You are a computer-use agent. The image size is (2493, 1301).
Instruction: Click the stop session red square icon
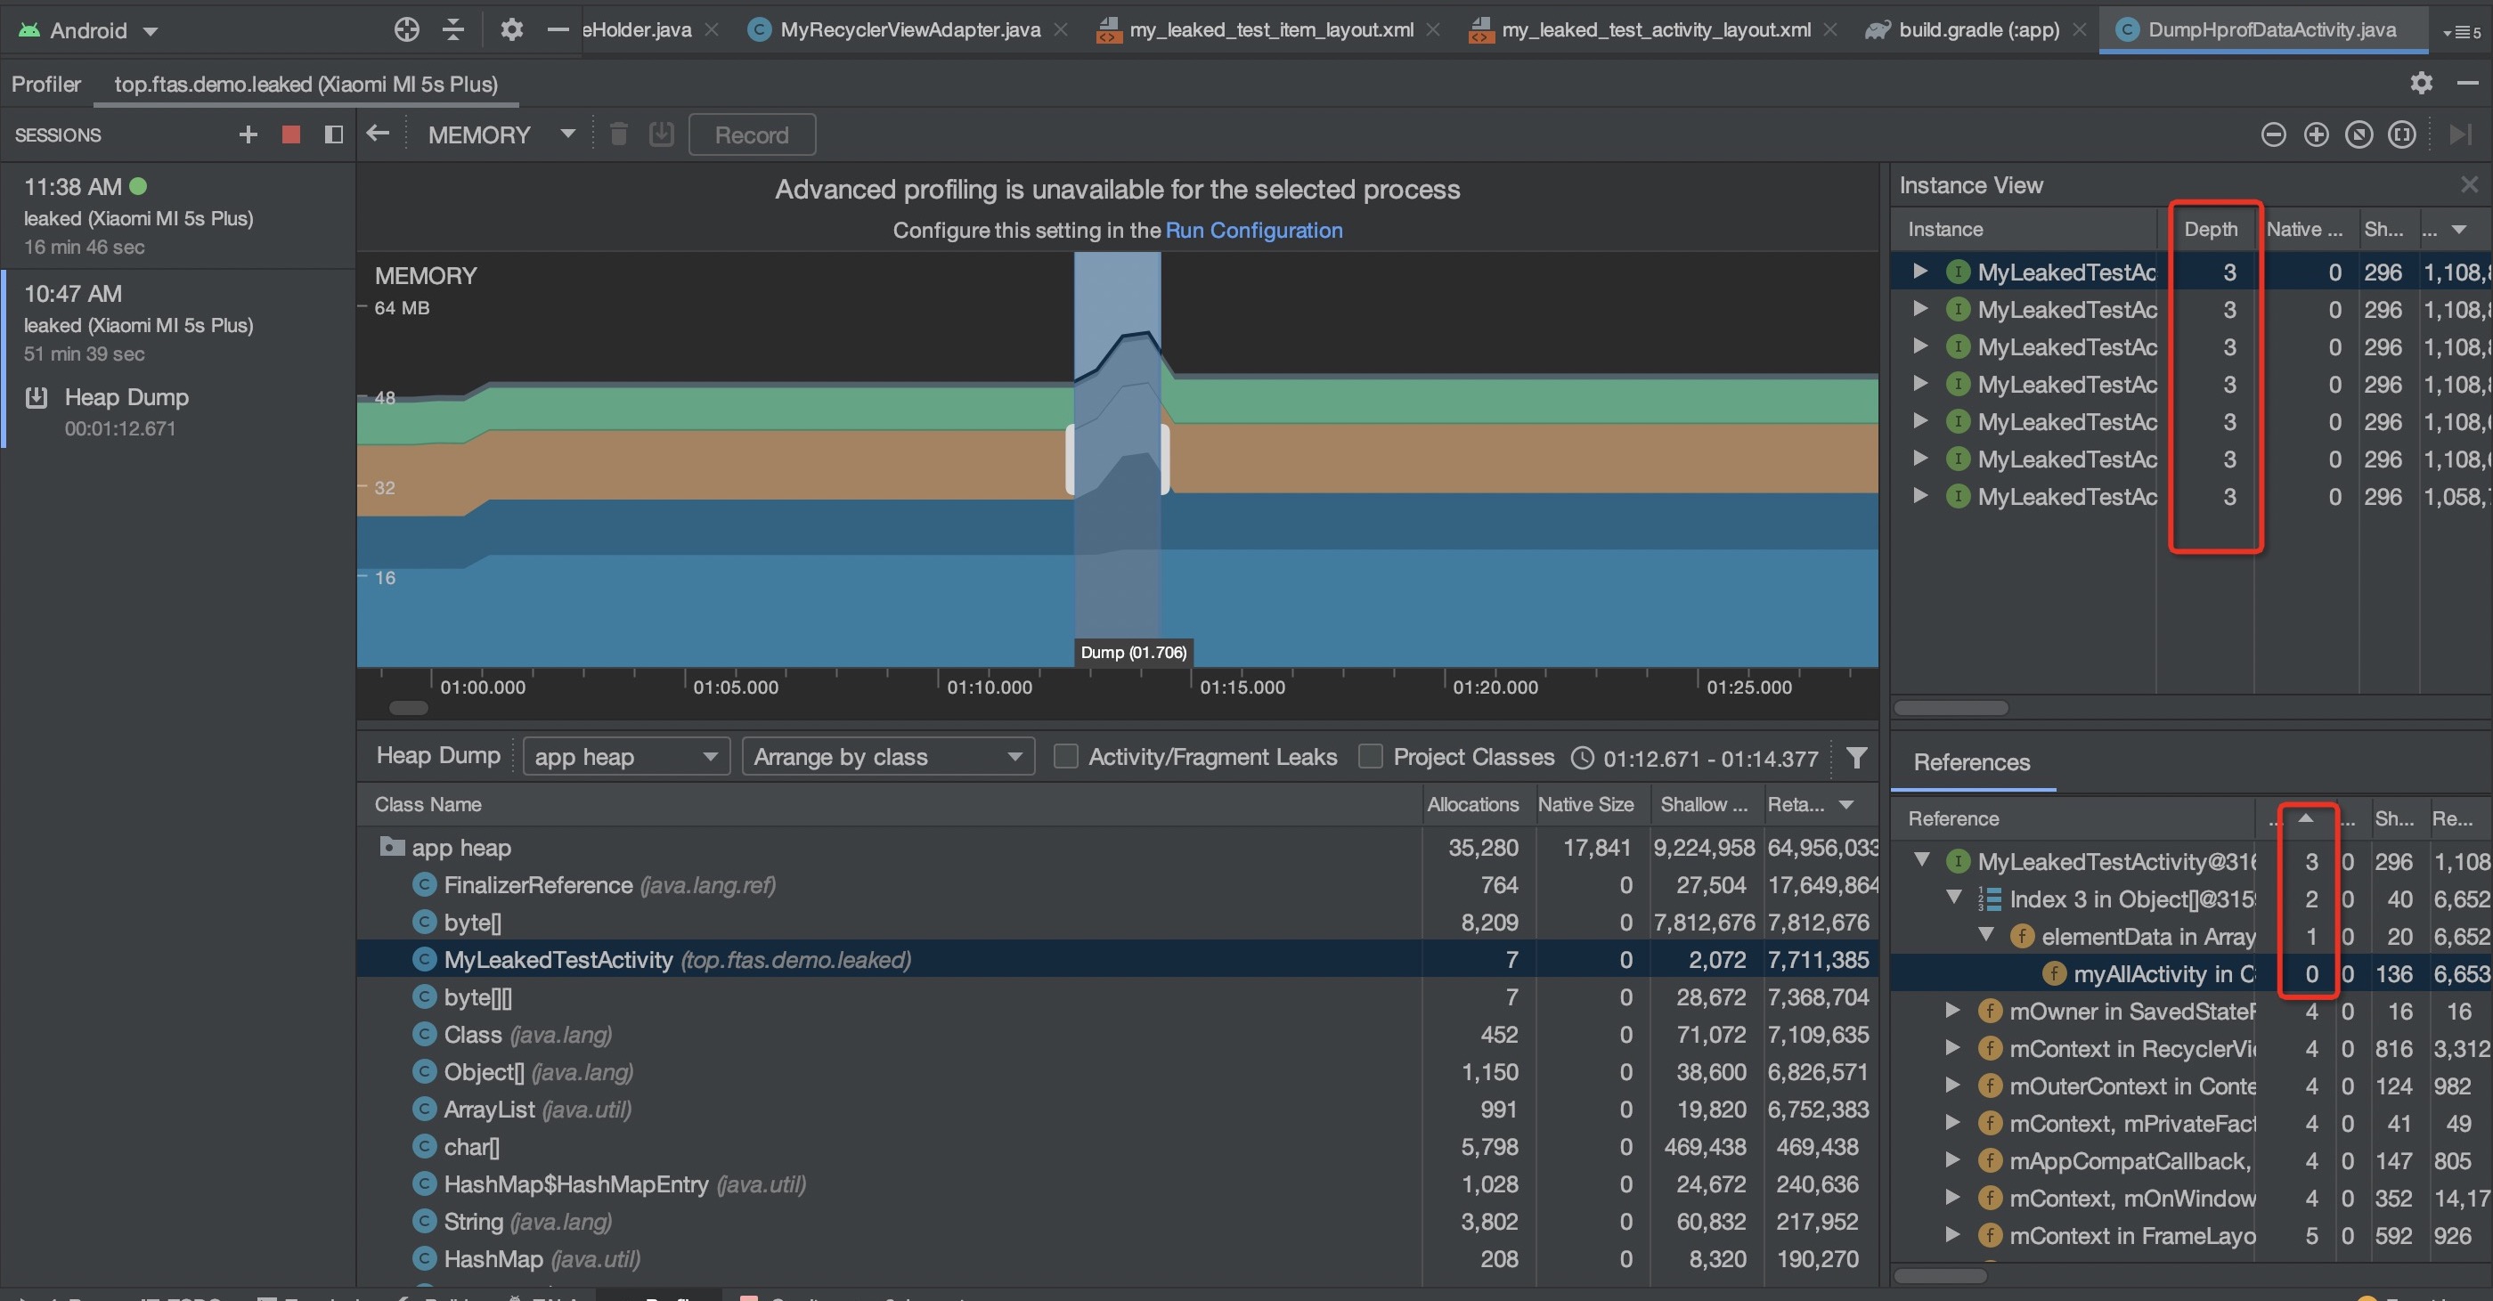290,134
